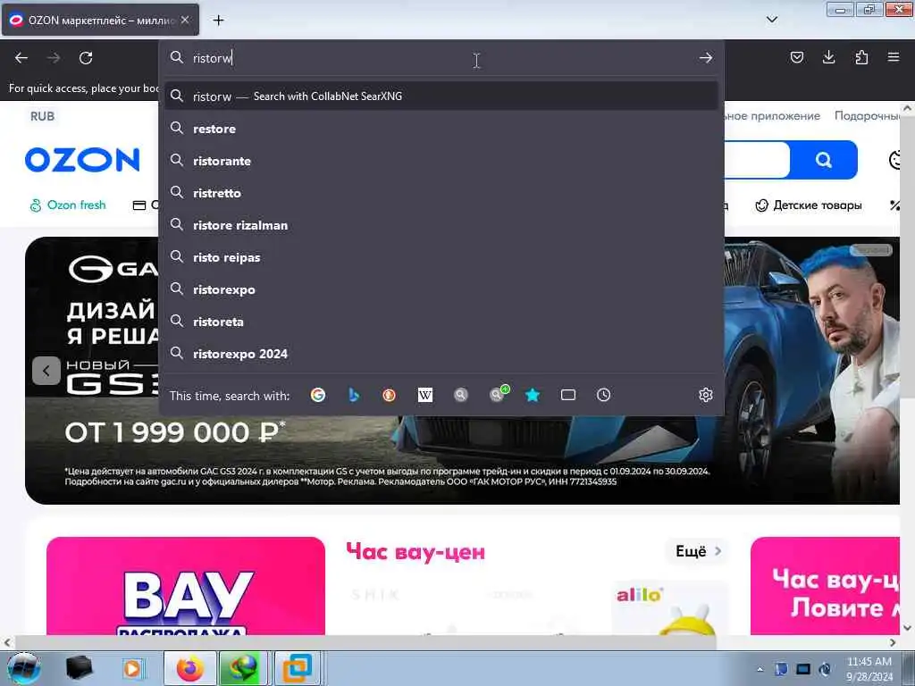The image size is (915, 686).
Task: Open search settings gear icon
Action: pyautogui.click(x=706, y=395)
